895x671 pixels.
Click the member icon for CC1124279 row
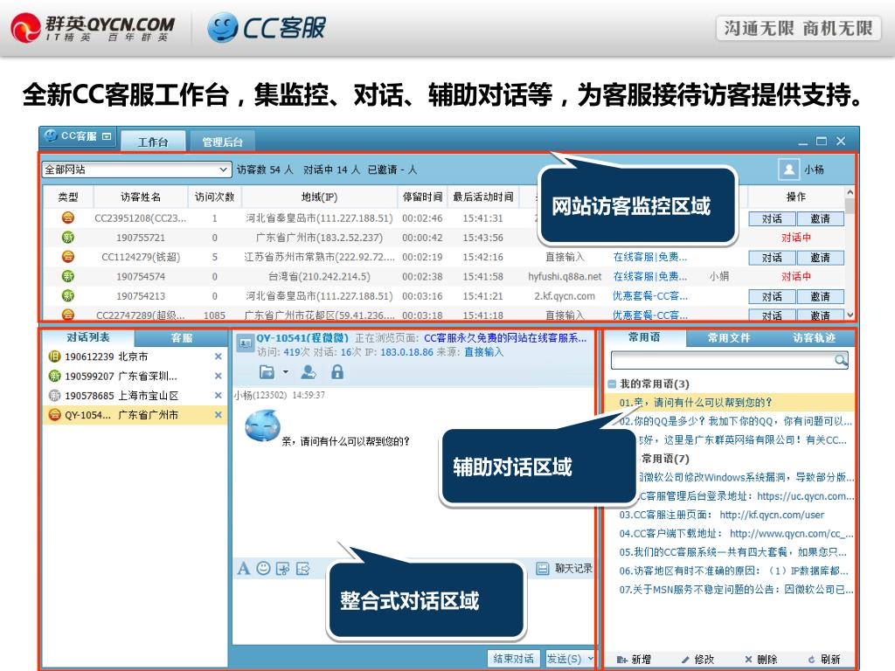(68, 257)
